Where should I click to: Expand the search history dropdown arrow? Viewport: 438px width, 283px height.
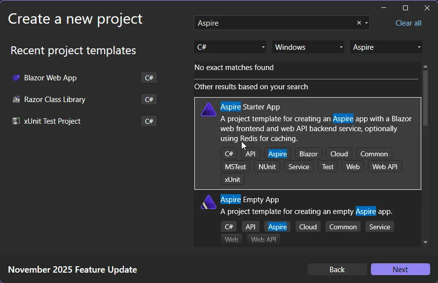coord(366,23)
